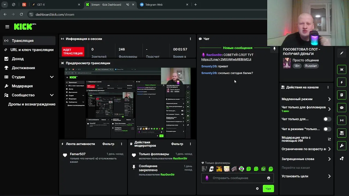Open moderator actions three-dot options menu
The width and height of the screenshot is (349, 196).
click(190, 144)
